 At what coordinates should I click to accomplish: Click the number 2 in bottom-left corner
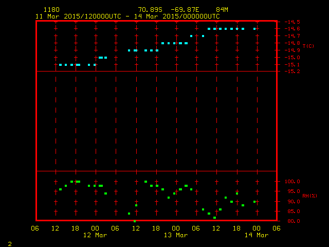10,243
